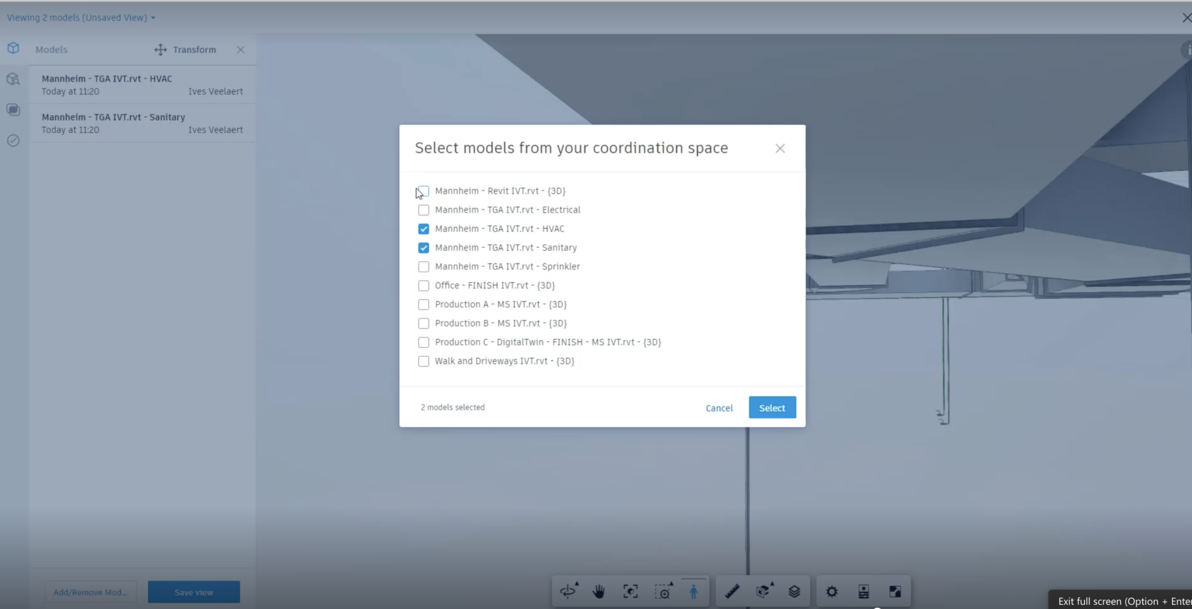Click Cancel in the dialog
1192x609 pixels.
point(719,408)
